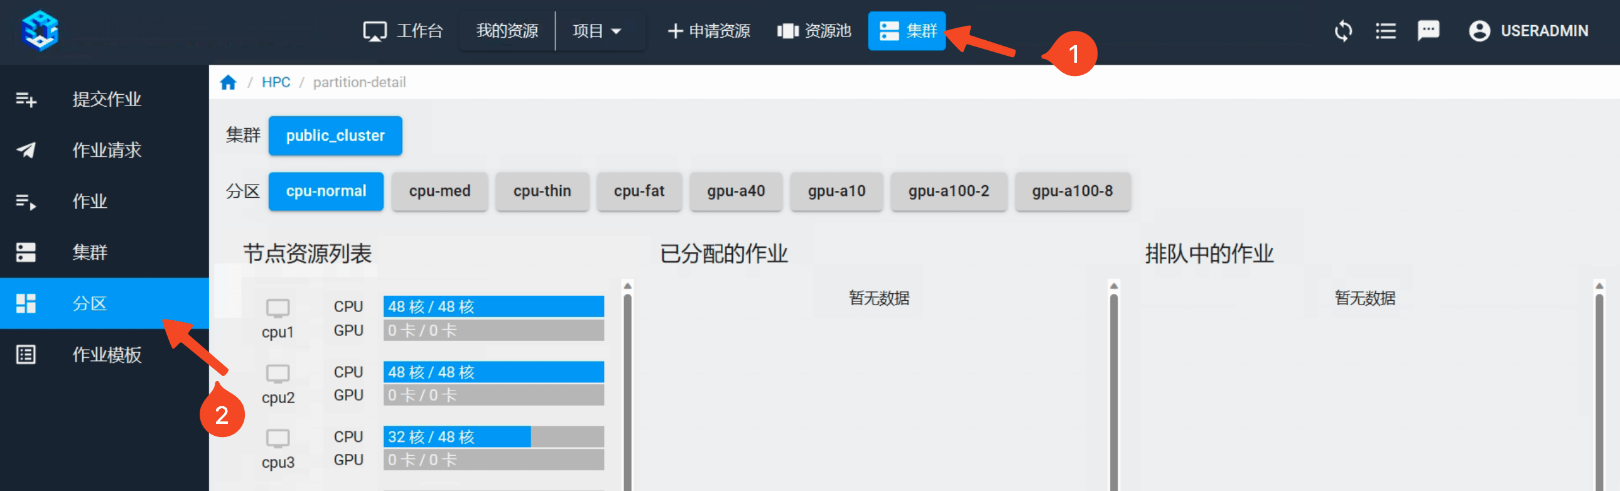The width and height of the screenshot is (1620, 491).
Task: Switch to the gpu-a100-2 partition
Action: [948, 191]
